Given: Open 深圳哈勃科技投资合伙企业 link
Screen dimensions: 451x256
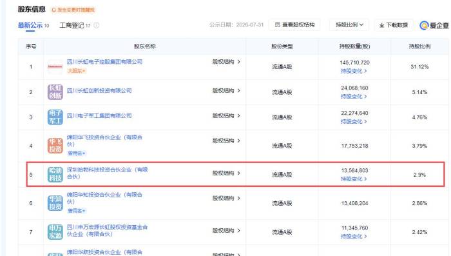Looking at the screenshot, I should [108, 173].
